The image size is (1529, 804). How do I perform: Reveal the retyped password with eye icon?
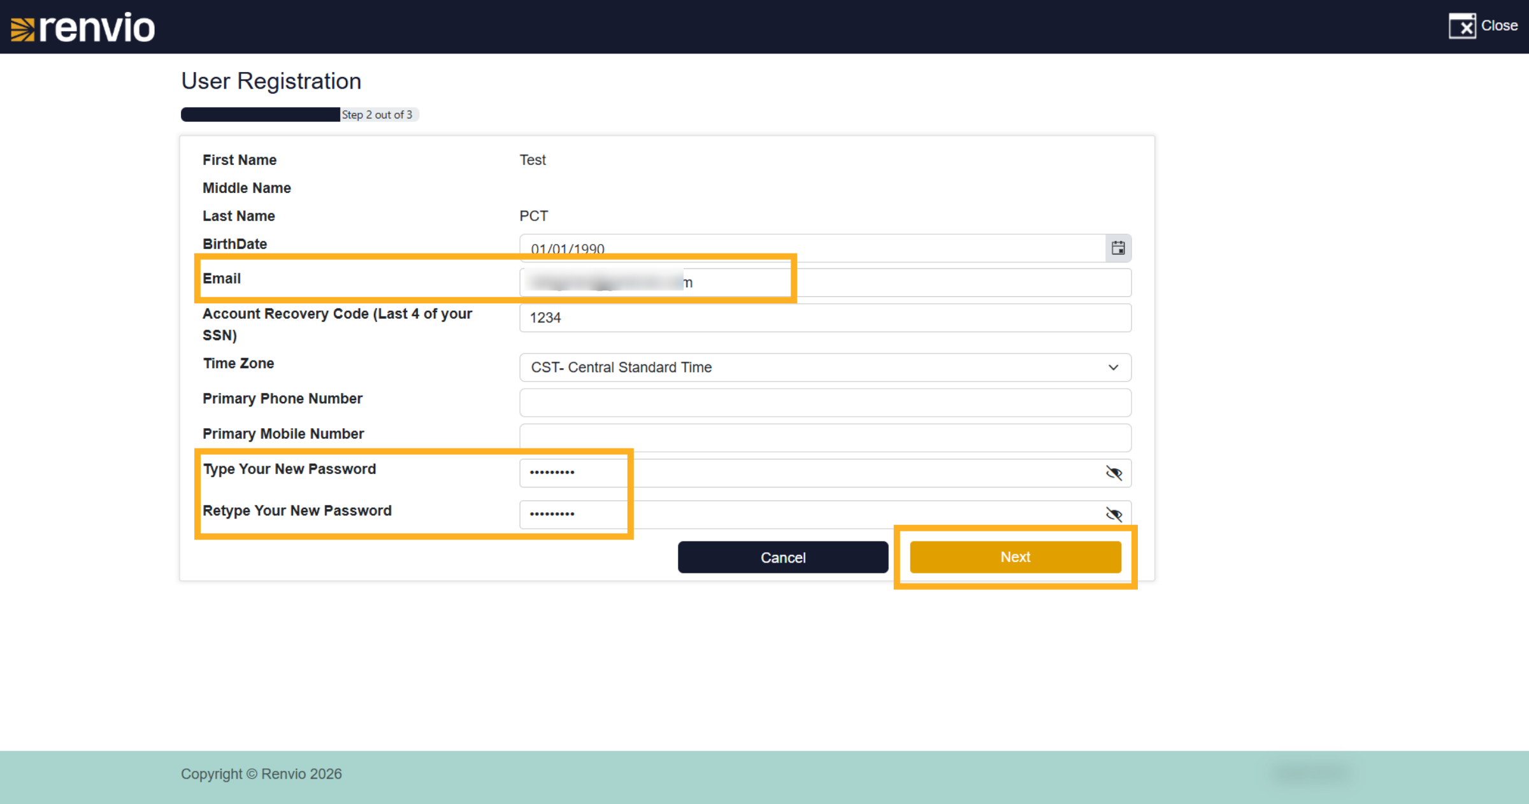click(1114, 514)
